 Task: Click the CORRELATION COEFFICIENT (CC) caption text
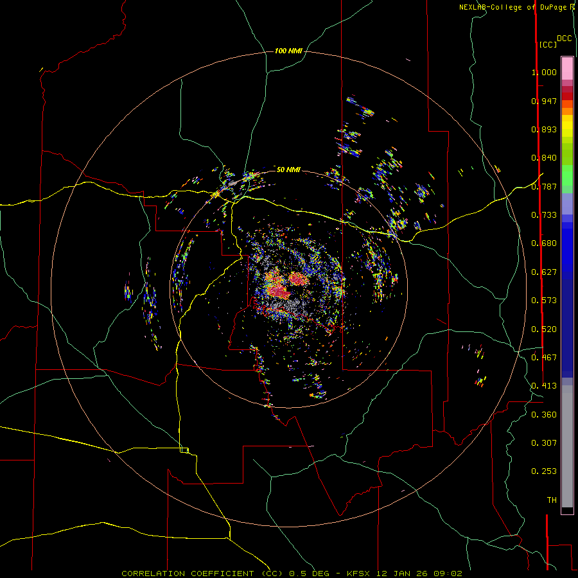(x=202, y=574)
